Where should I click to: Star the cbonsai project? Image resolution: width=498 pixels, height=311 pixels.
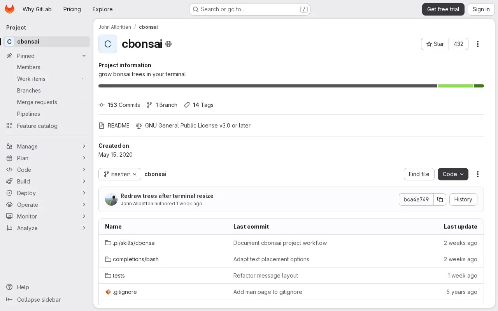[x=435, y=44]
